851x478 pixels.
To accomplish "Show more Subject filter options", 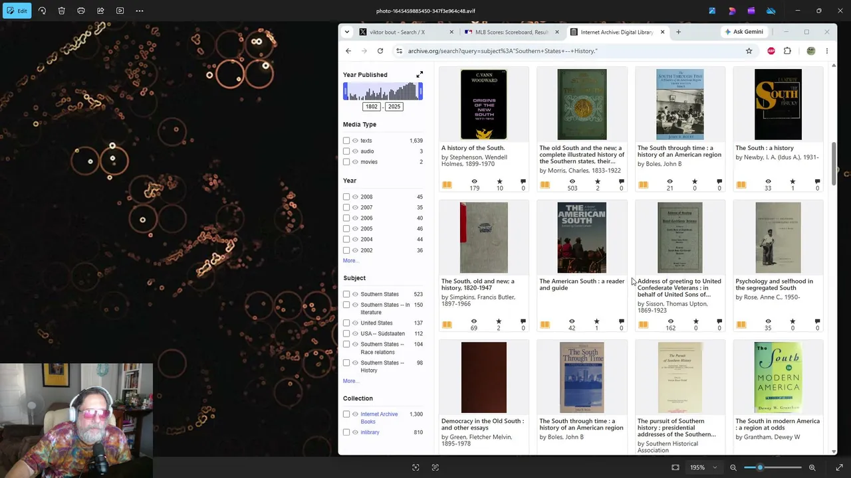I will point(350,381).
